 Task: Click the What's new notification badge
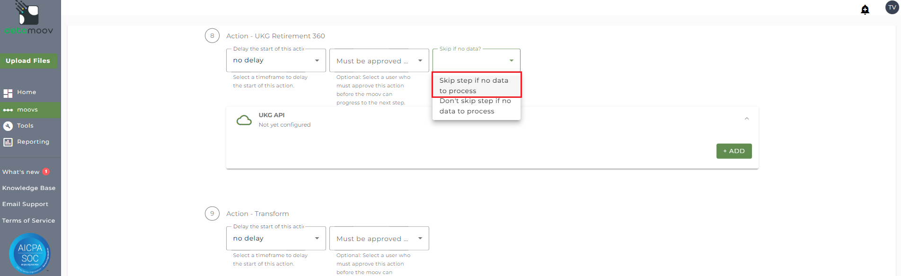[x=46, y=172]
